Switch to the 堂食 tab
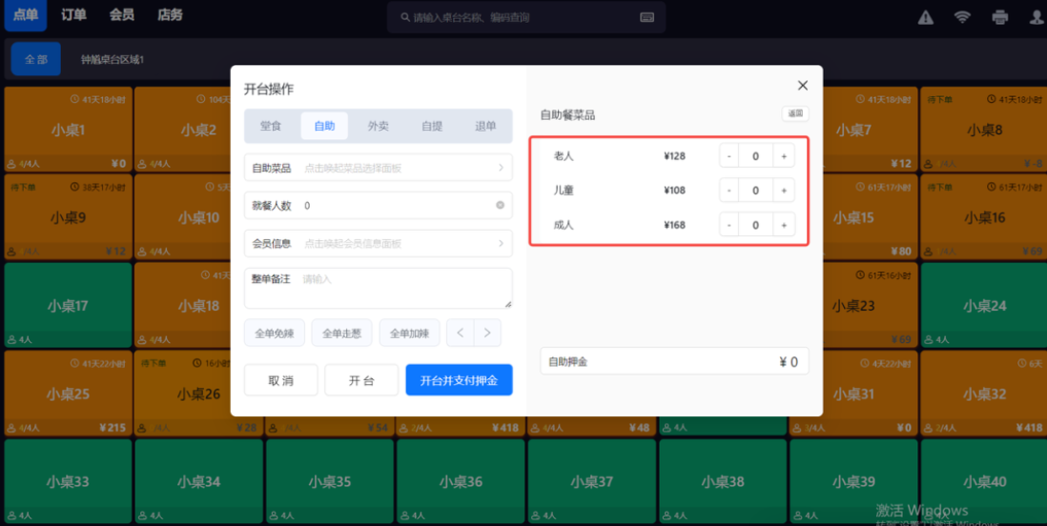The height and width of the screenshot is (526, 1047). pyautogui.click(x=271, y=126)
